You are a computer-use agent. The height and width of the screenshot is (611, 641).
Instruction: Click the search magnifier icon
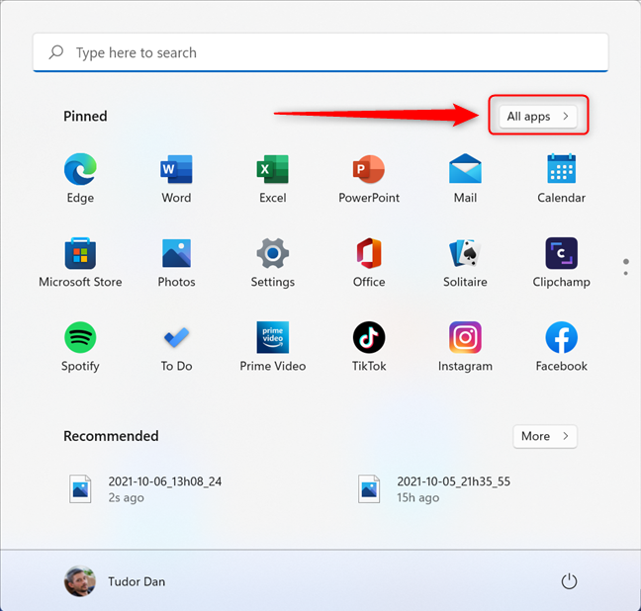pos(56,52)
